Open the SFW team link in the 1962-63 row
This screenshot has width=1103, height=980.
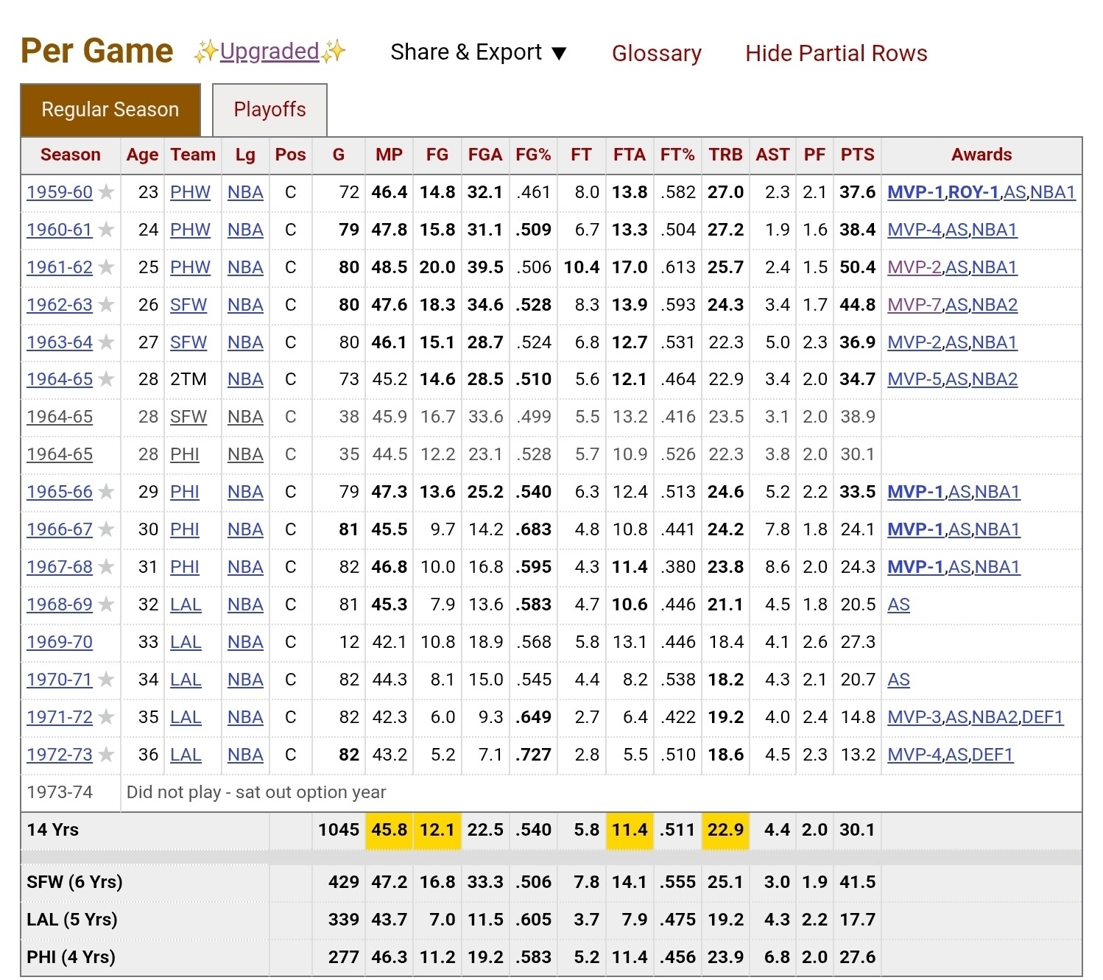[188, 305]
